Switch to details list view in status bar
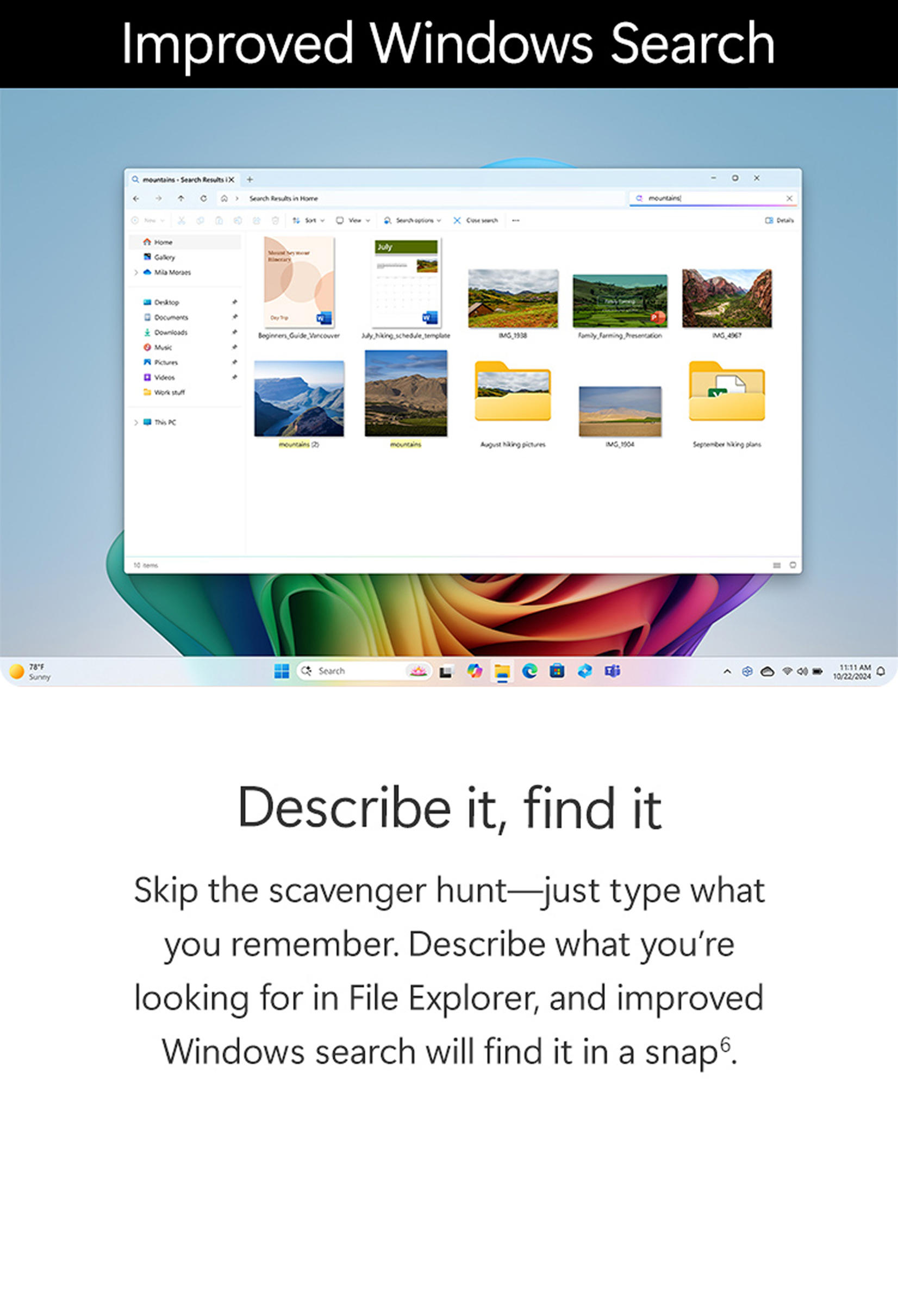Screen dimensions: 898x1309 pyautogui.click(x=776, y=565)
